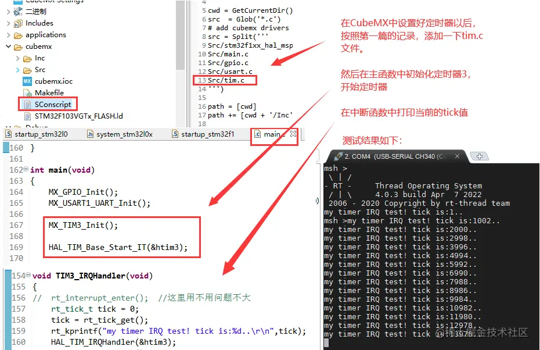Select the Includes tree item
The width and height of the screenshot is (540, 350).
coord(39,23)
